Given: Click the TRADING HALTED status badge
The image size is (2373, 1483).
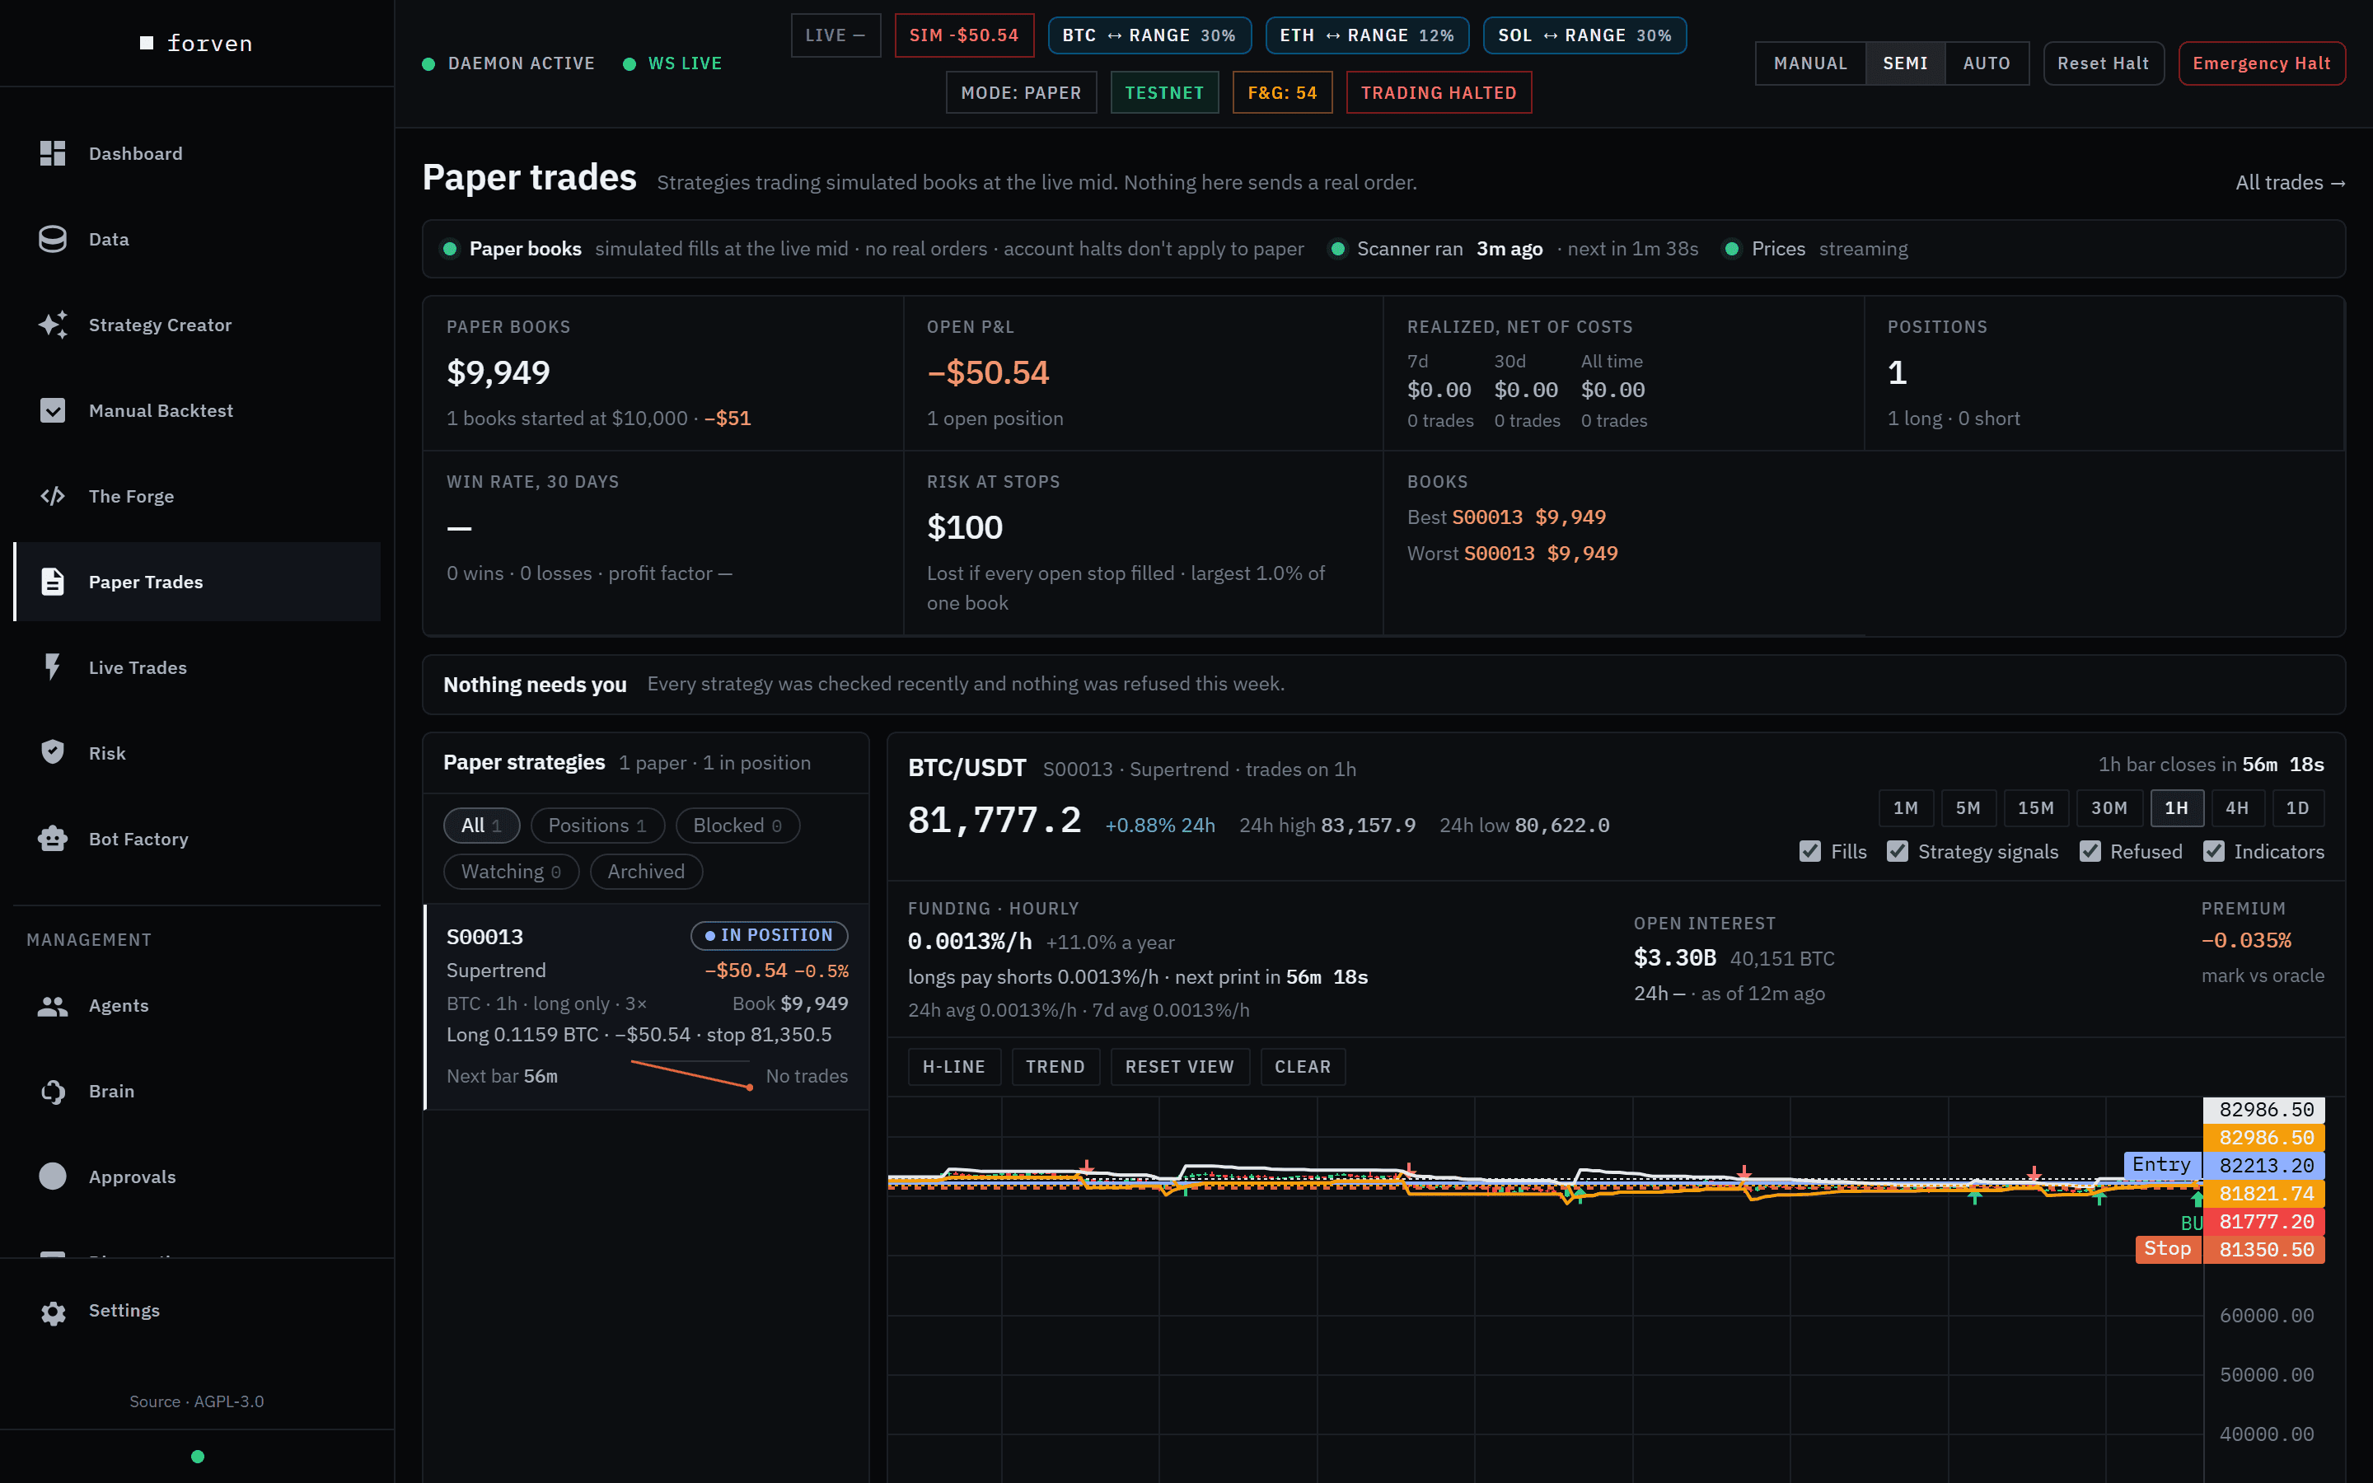Looking at the screenshot, I should click(x=1439, y=93).
